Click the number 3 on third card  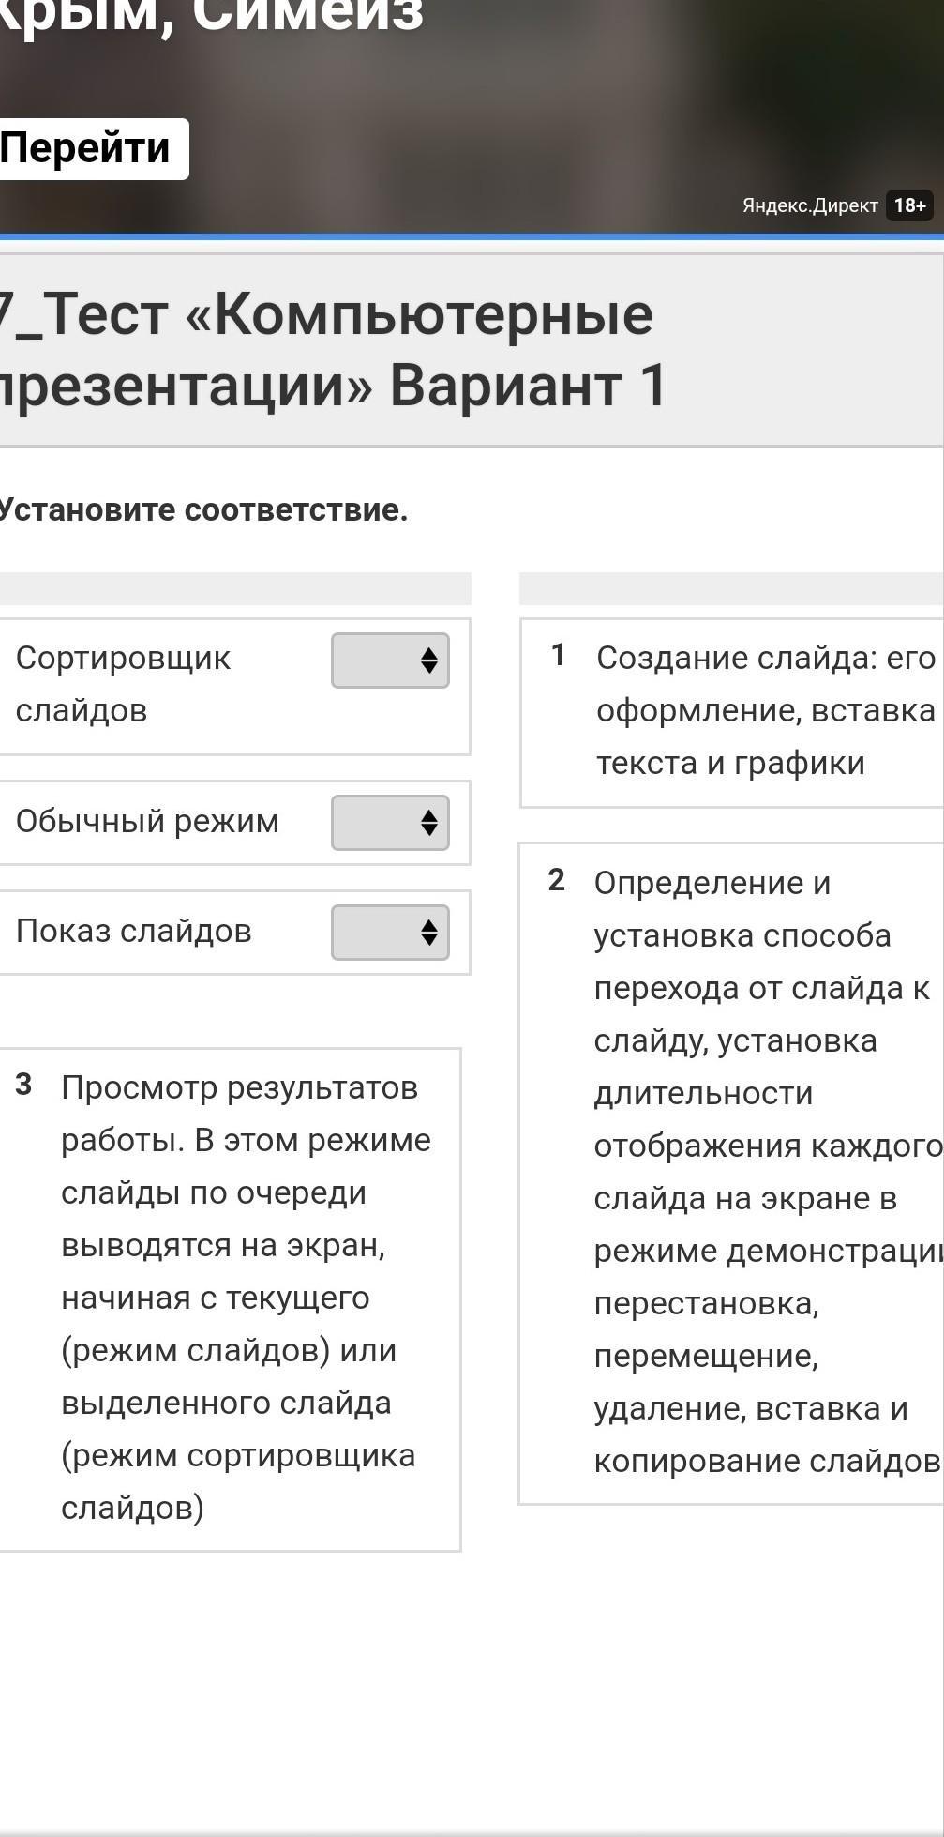24,1085
